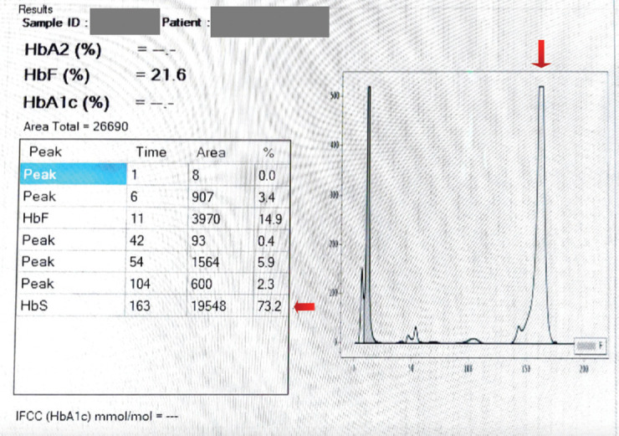Click the red arrow pointing at 73.2

pos(305,307)
